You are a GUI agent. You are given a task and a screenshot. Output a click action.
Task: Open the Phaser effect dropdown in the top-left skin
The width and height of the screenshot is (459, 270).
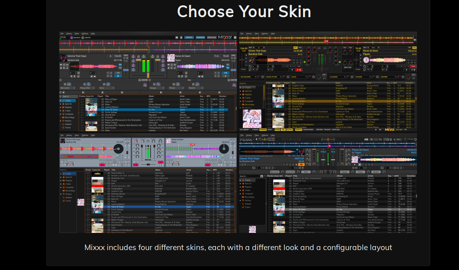tap(176, 88)
